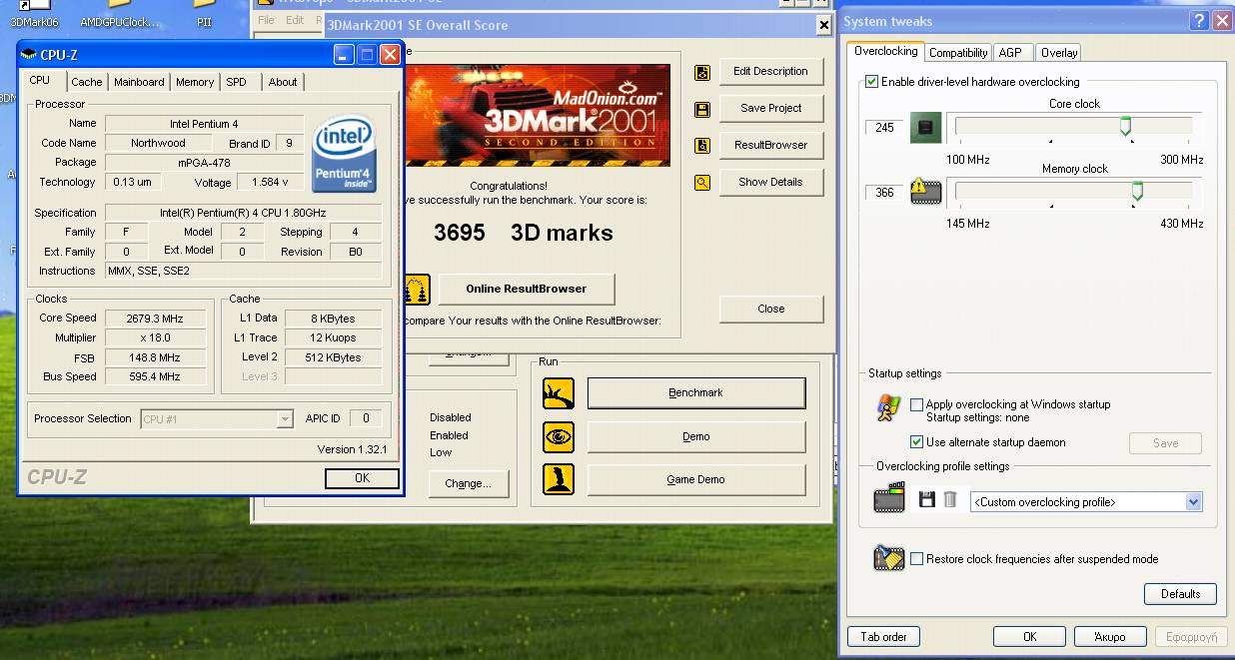Screen dimensions: 1235x660
Task: Save the overclocking profile with floppy icon
Action: [x=927, y=499]
